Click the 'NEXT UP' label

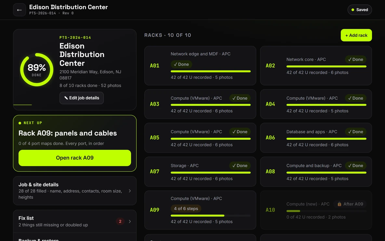click(33, 123)
